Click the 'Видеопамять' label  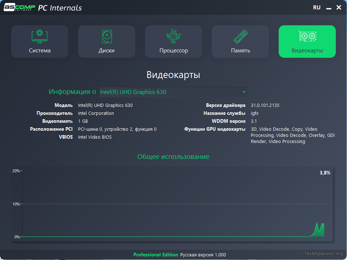57,121
